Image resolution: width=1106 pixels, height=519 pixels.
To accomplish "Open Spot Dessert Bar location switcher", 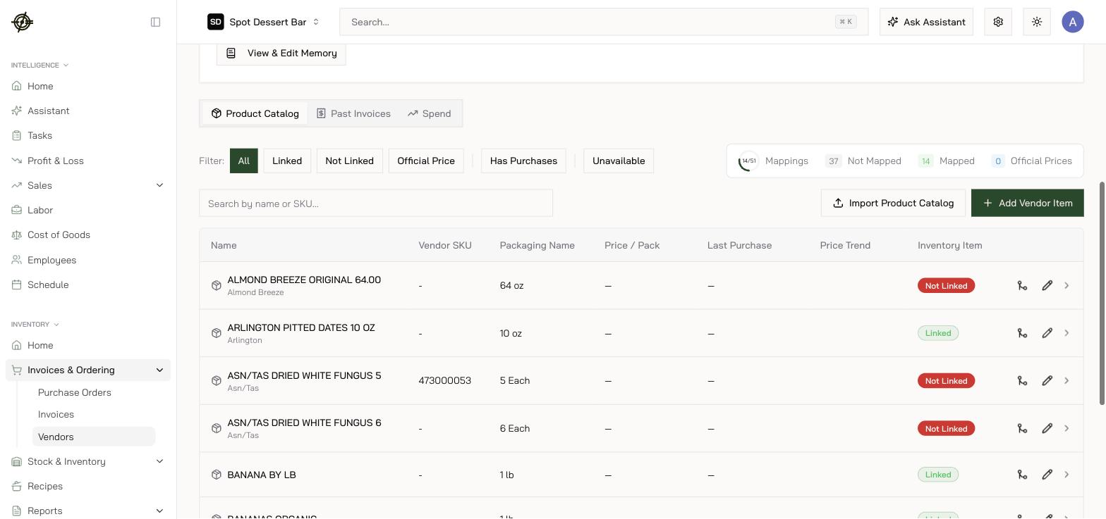I will [x=264, y=22].
